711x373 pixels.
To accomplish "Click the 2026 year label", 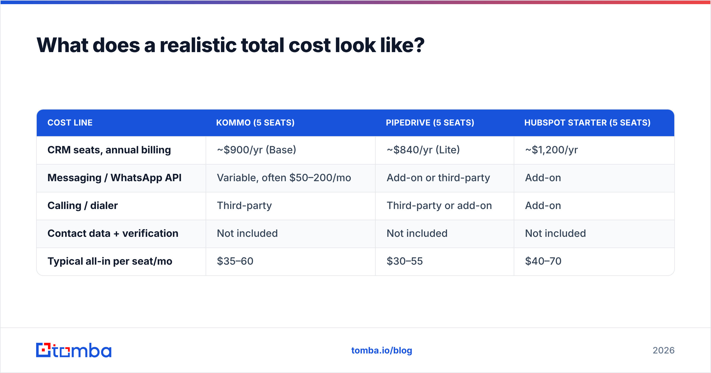I will (664, 351).
